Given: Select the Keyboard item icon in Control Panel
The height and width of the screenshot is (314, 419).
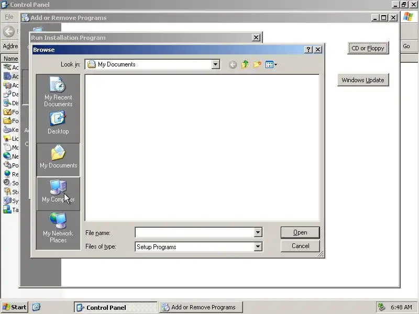Looking at the screenshot, I should [7, 130].
